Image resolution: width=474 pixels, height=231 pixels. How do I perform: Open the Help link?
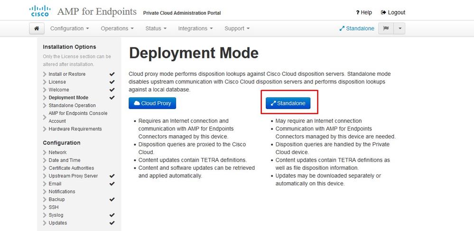(364, 12)
